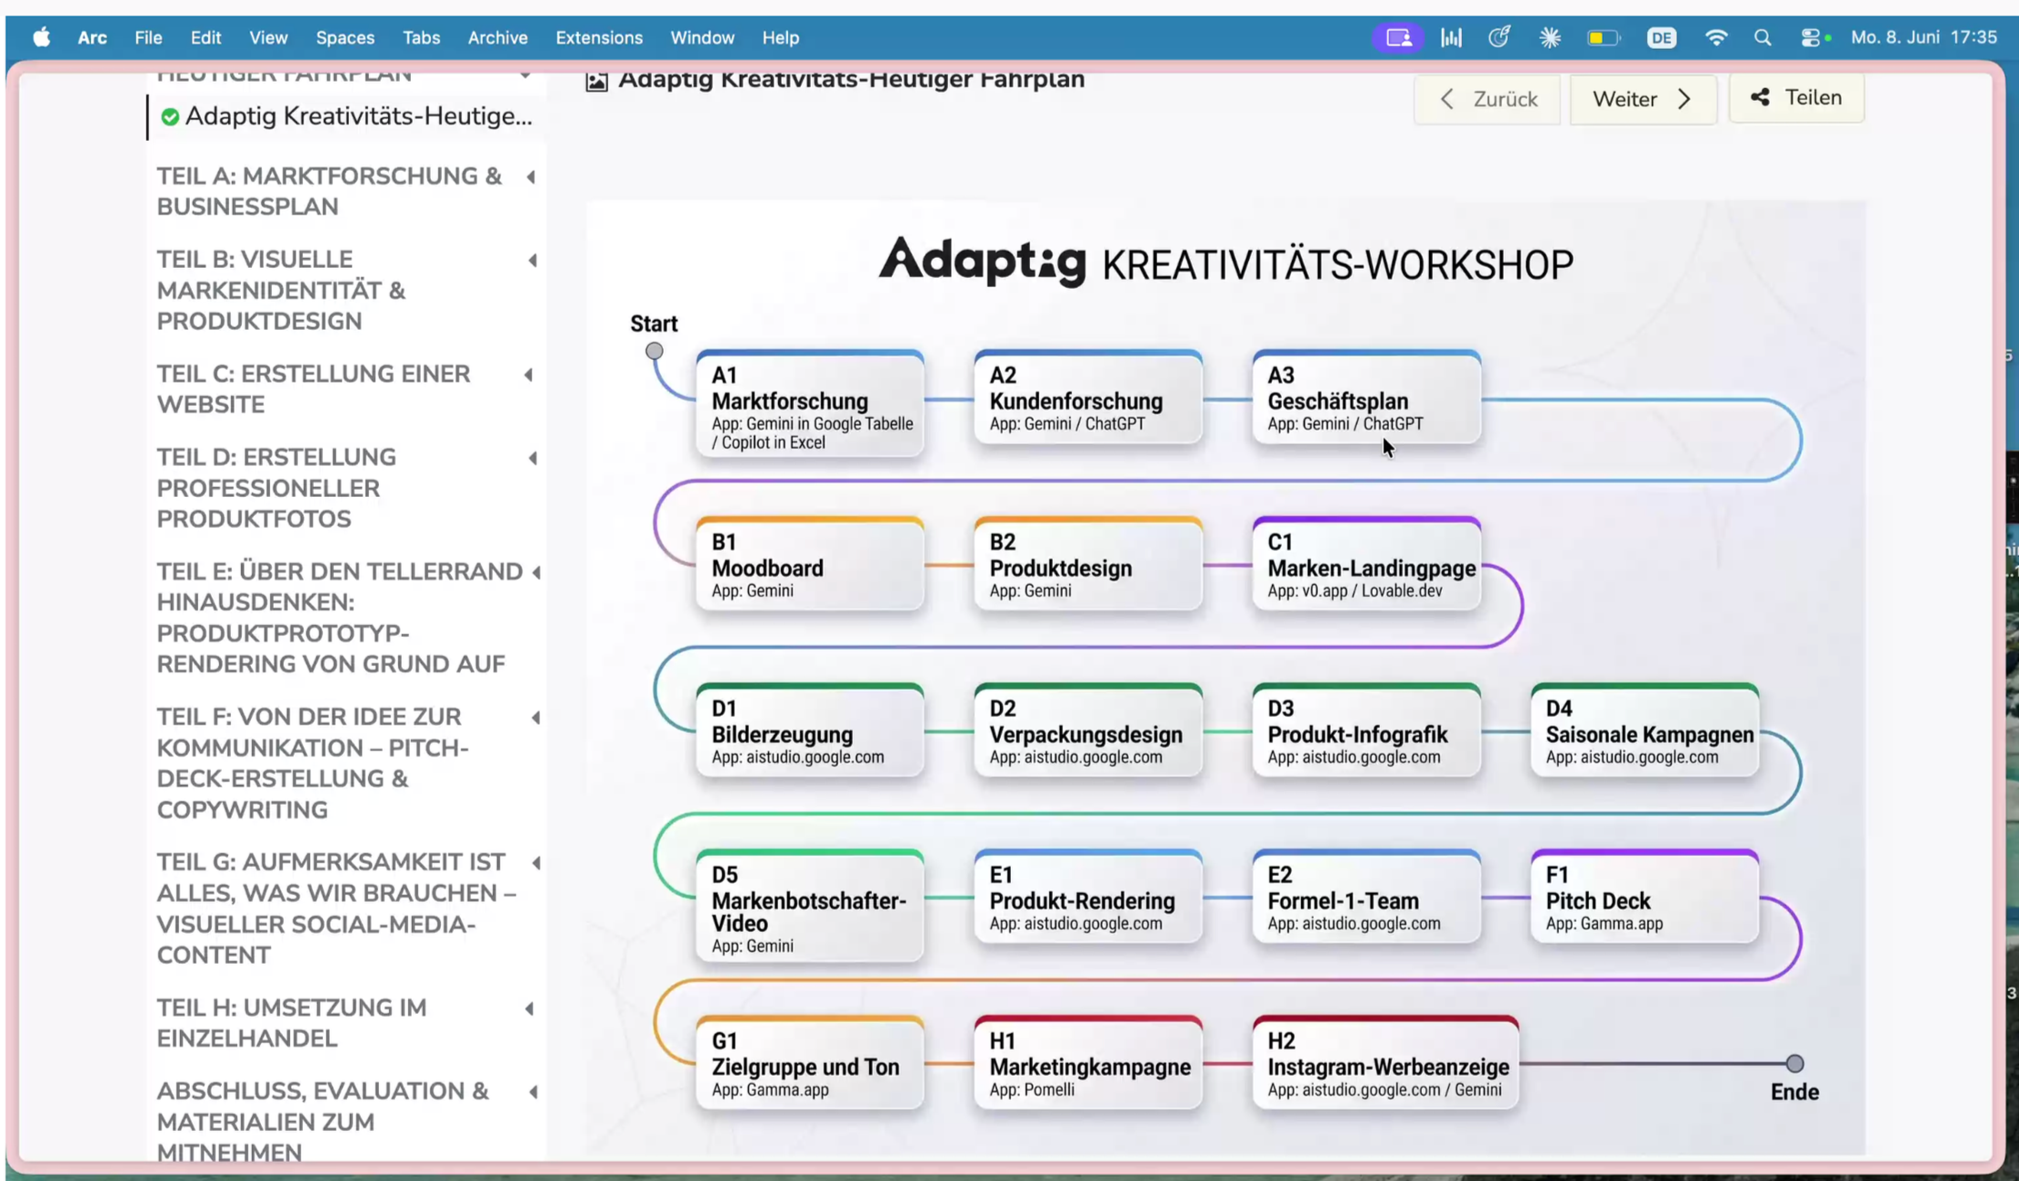Expand Teil B: Visuelle Markenidentität & Produktdesign
Image resolution: width=2019 pixels, height=1181 pixels.
(x=532, y=261)
